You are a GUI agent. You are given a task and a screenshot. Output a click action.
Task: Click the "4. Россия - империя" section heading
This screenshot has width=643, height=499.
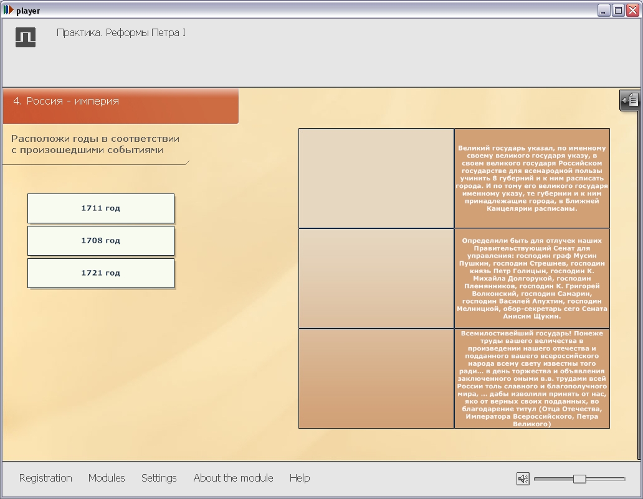coord(66,101)
